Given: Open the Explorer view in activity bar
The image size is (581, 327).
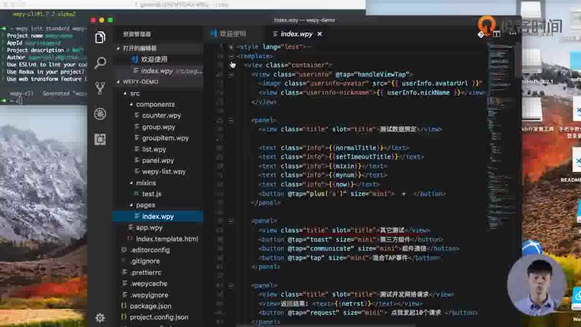Looking at the screenshot, I should (100, 38).
